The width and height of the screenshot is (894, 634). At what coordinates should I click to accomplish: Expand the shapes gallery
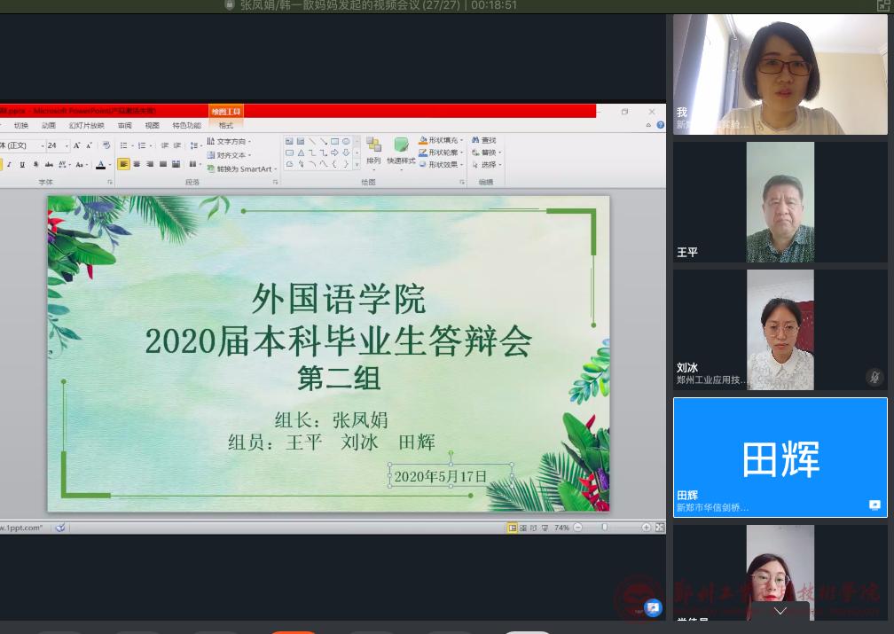click(357, 165)
